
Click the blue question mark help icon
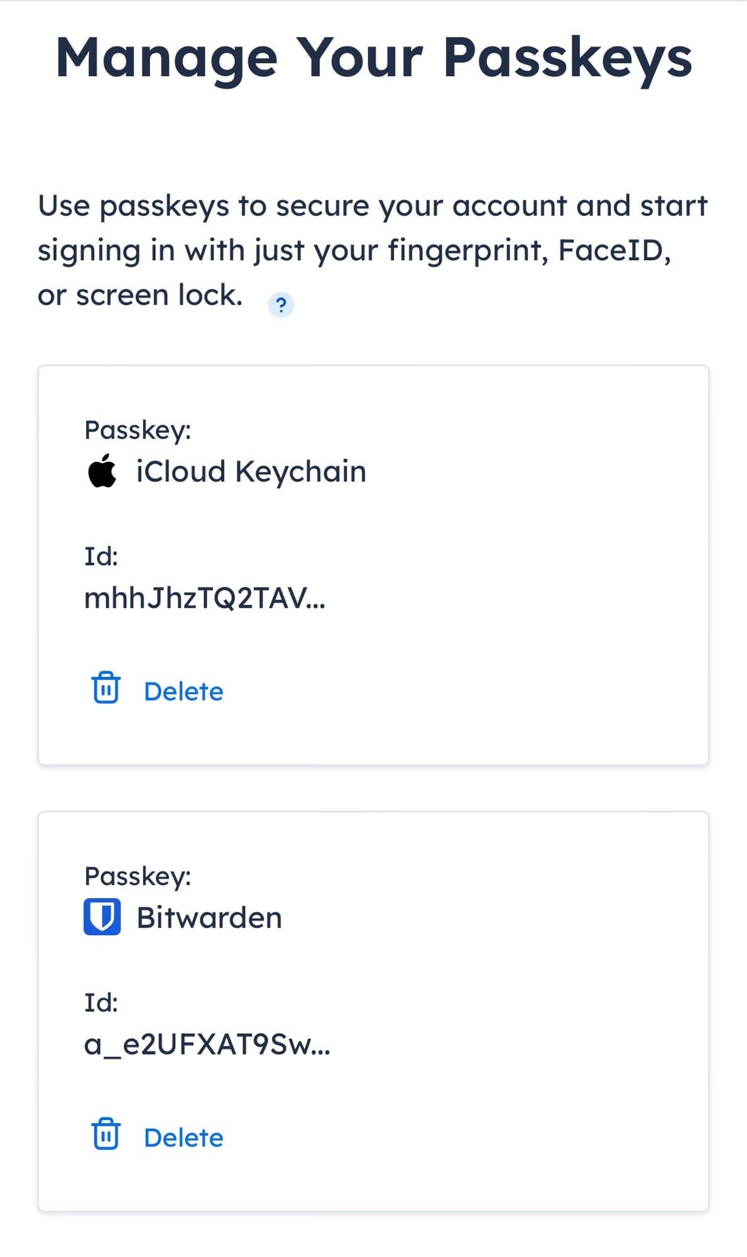281,305
